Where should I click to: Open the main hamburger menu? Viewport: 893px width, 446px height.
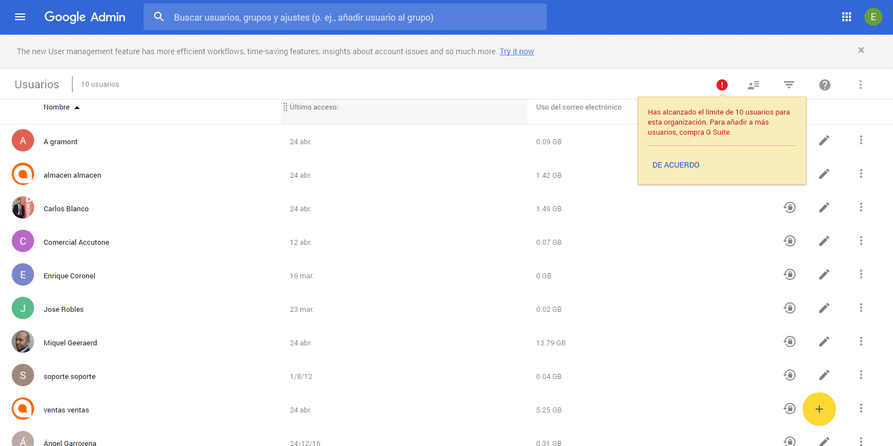click(x=20, y=17)
